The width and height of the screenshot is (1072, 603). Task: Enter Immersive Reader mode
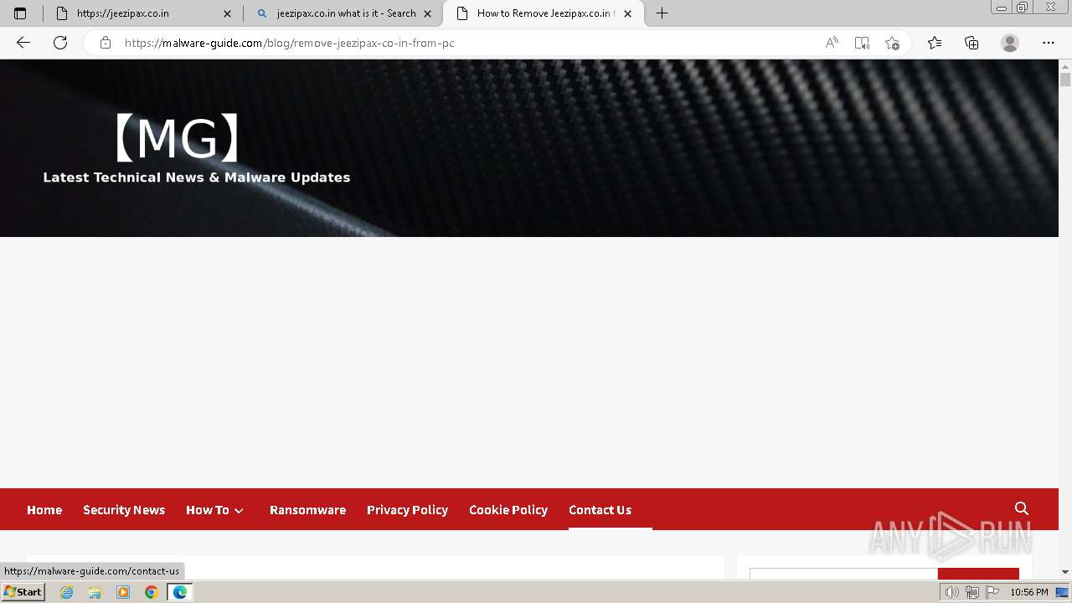point(862,43)
